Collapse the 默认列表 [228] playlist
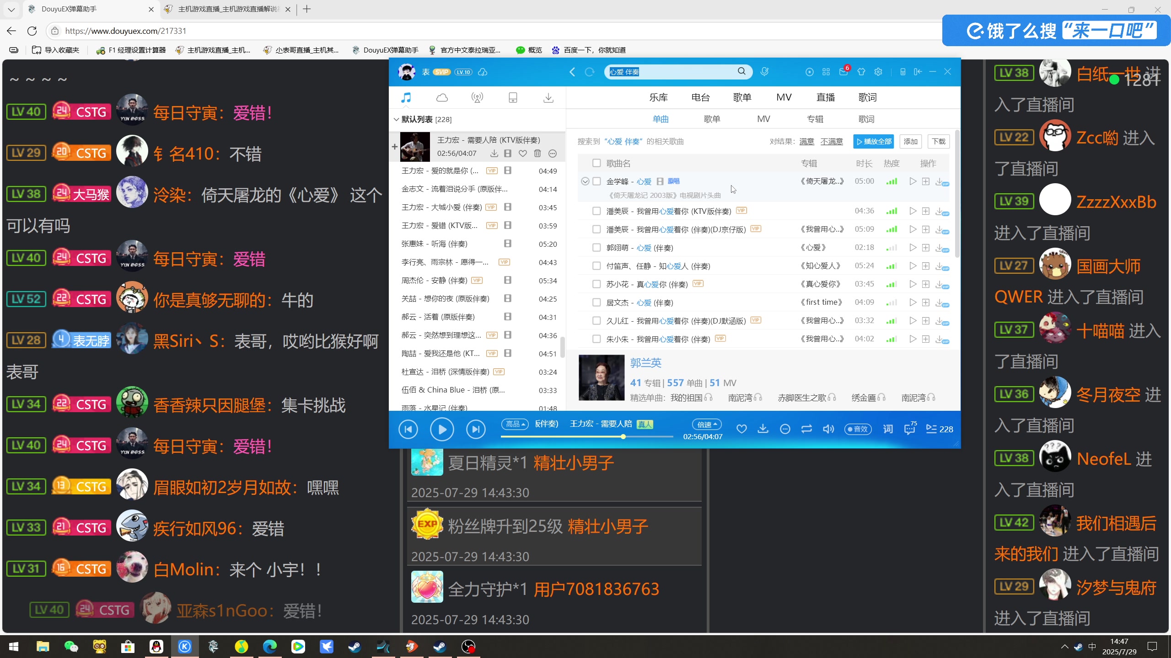The image size is (1171, 658). pos(396,119)
